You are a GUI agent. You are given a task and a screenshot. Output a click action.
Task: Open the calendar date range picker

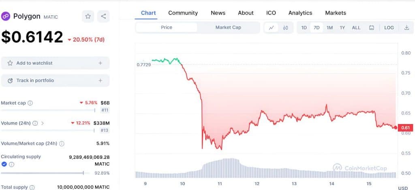click(371, 28)
